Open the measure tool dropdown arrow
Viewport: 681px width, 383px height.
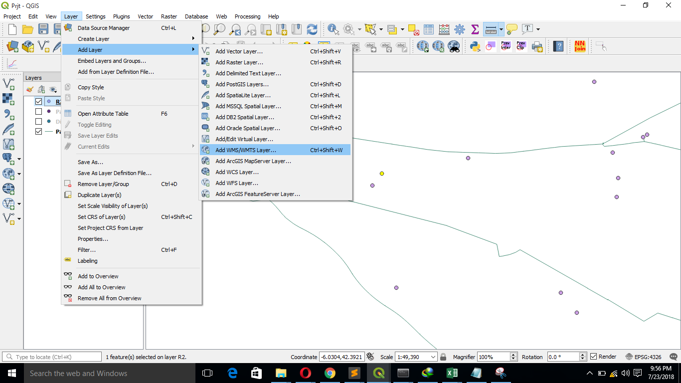[x=501, y=29]
